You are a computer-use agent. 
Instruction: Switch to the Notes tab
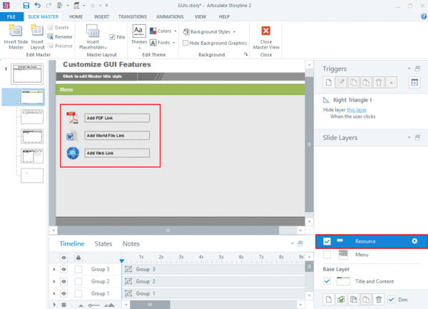[131, 244]
